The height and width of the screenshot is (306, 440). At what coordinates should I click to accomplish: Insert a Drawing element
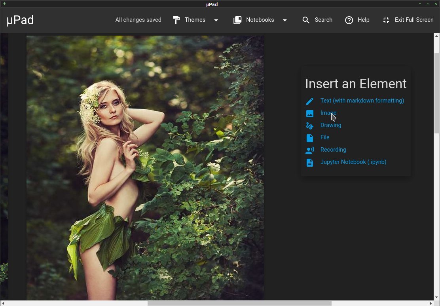coord(331,125)
